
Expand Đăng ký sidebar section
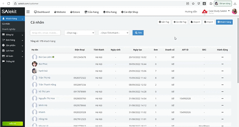tap(12, 35)
